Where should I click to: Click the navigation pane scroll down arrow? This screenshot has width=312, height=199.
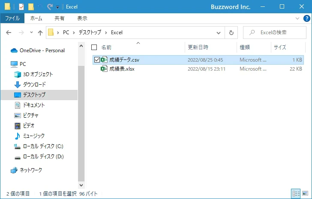[x=81, y=185]
